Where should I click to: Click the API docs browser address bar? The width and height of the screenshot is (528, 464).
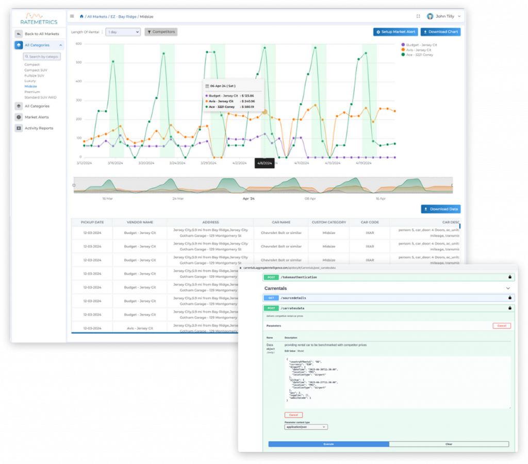(290, 268)
